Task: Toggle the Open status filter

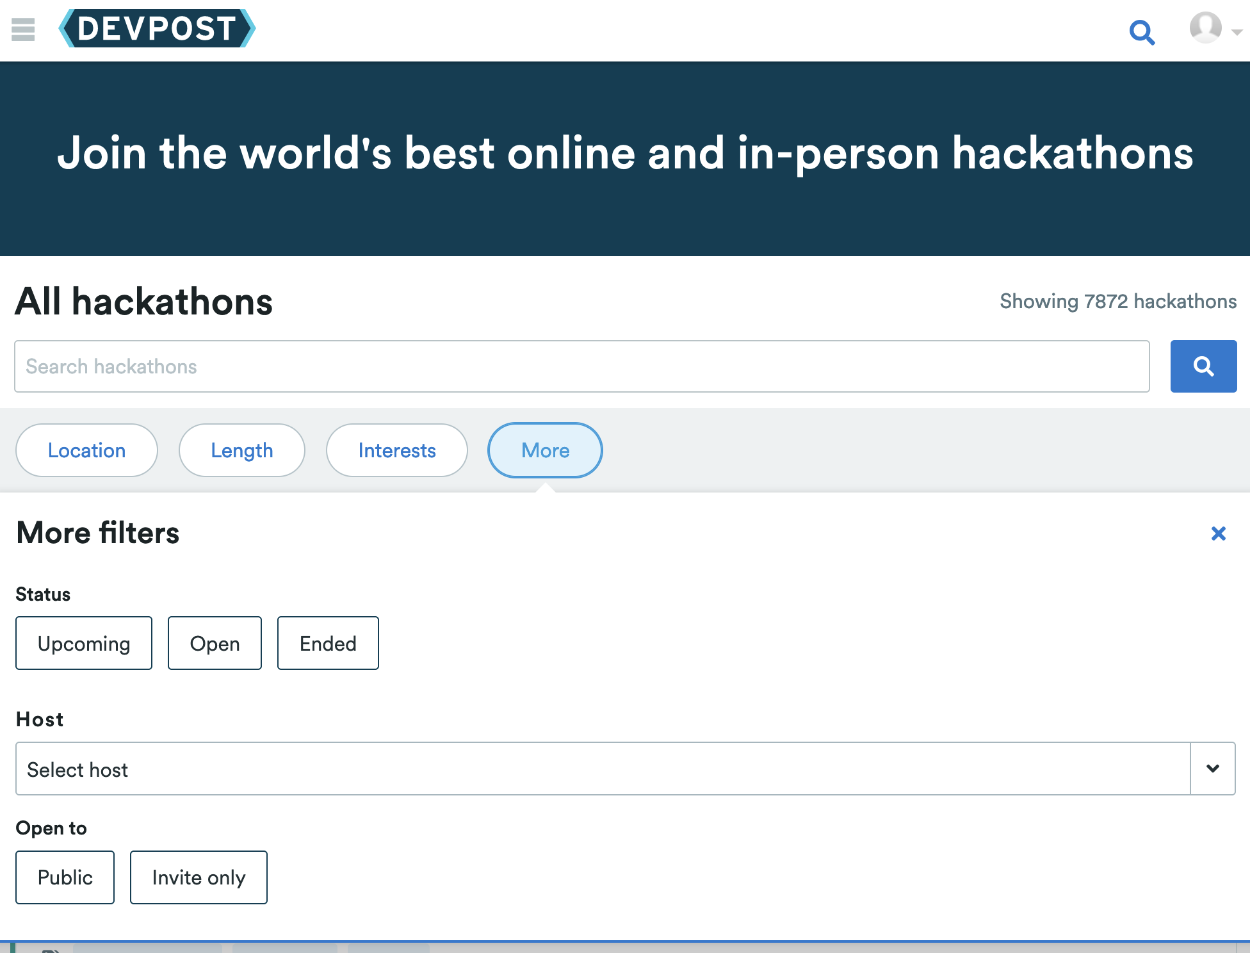Action: [215, 643]
